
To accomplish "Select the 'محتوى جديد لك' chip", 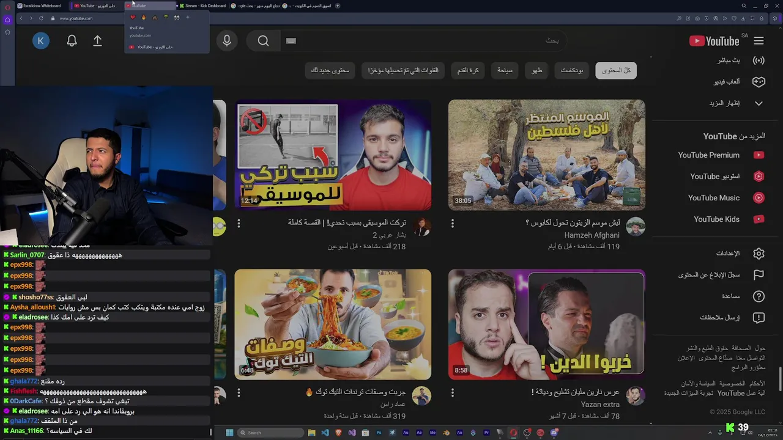I will click(330, 70).
